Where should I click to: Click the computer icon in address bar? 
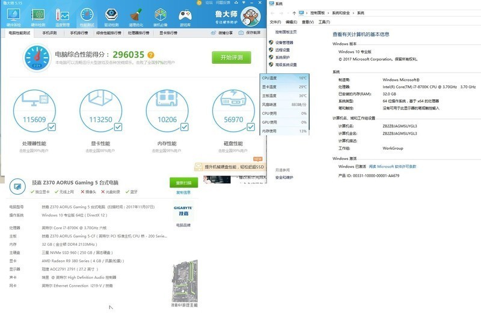302,13
